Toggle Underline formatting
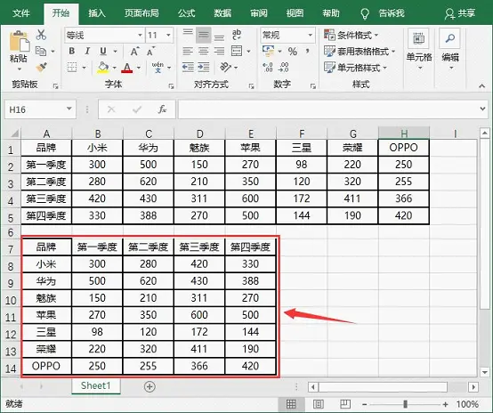The image size is (493, 413). (103, 51)
